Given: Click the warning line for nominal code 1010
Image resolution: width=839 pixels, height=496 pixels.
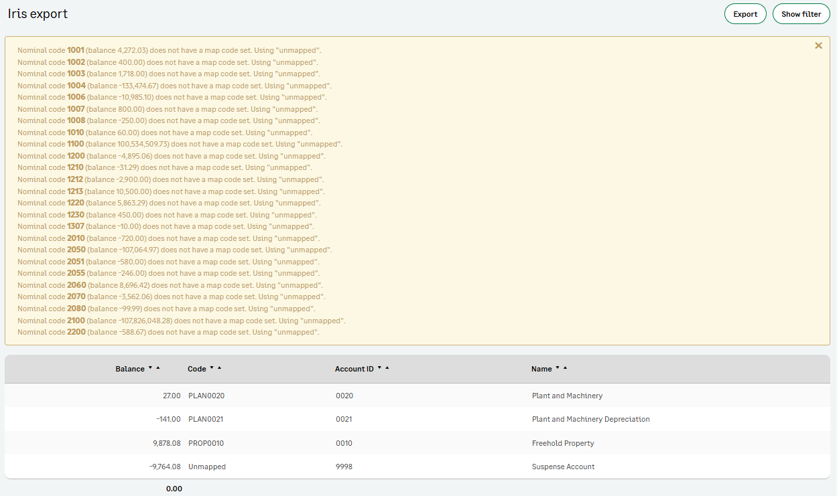Looking at the screenshot, I should point(165,133).
